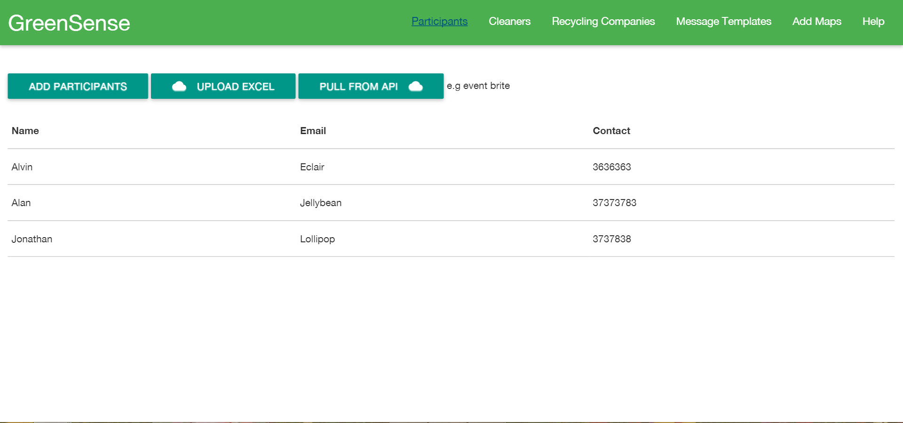Click contact number 3737838
The height and width of the screenshot is (423, 903).
pos(612,239)
